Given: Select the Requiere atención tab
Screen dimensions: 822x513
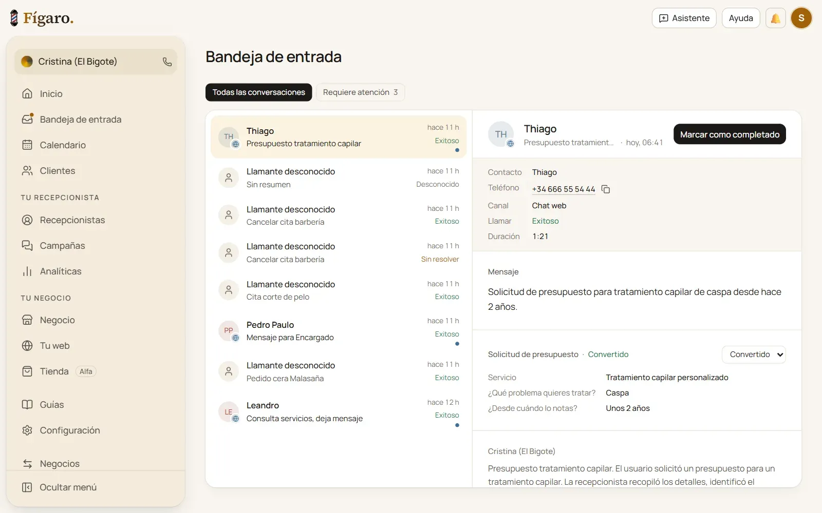Looking at the screenshot, I should [x=360, y=92].
